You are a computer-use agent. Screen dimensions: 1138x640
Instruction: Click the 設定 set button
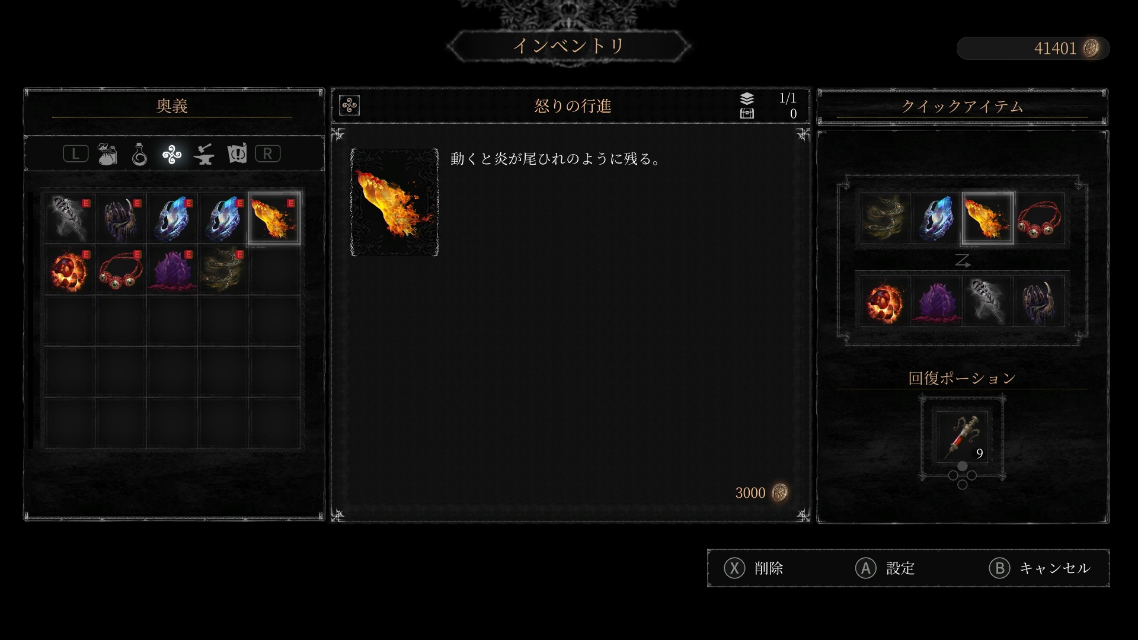(885, 568)
